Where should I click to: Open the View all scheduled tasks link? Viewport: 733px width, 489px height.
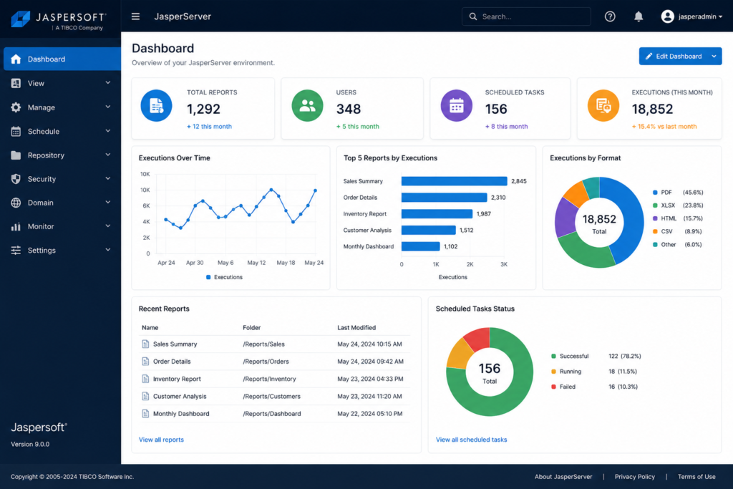coord(471,440)
